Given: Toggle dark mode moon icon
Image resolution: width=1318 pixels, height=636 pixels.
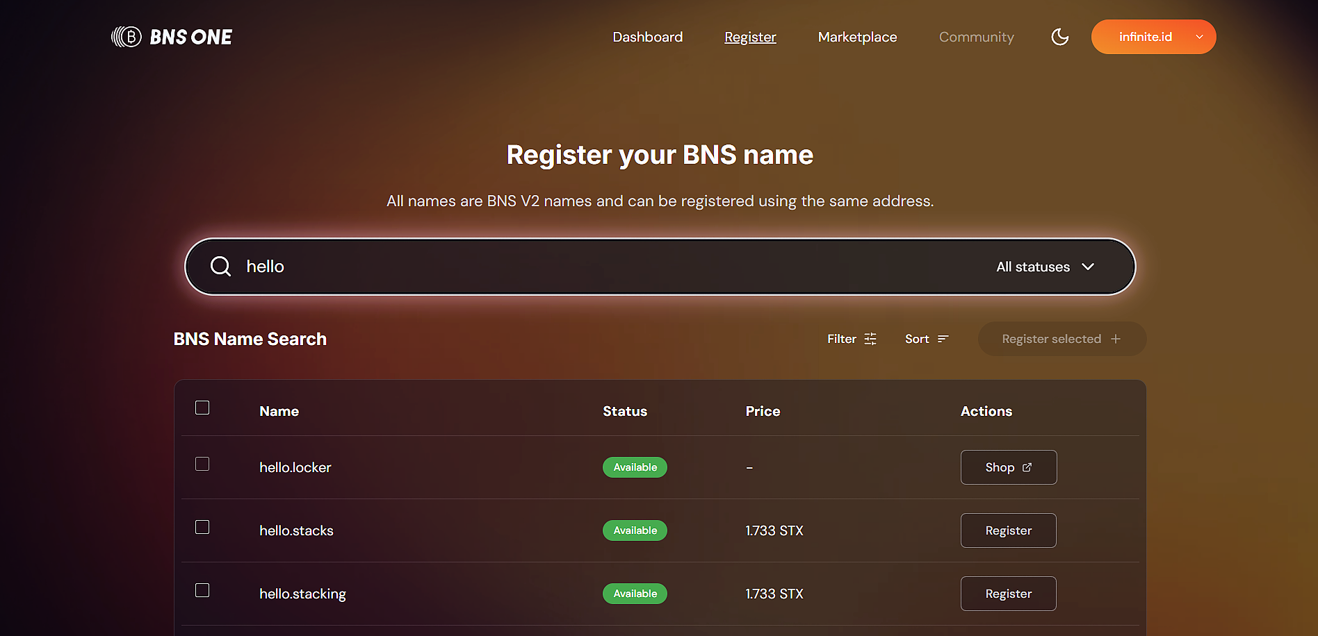Looking at the screenshot, I should point(1060,37).
